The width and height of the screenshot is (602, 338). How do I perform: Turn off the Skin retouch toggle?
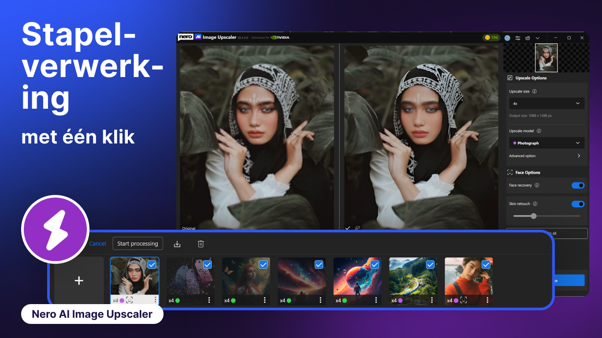point(578,204)
